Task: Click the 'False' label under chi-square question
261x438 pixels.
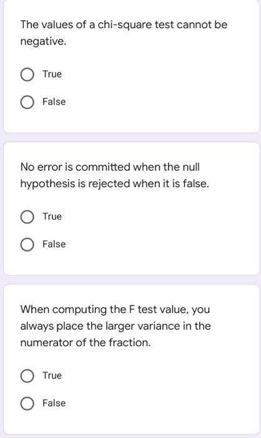Action: [x=54, y=101]
